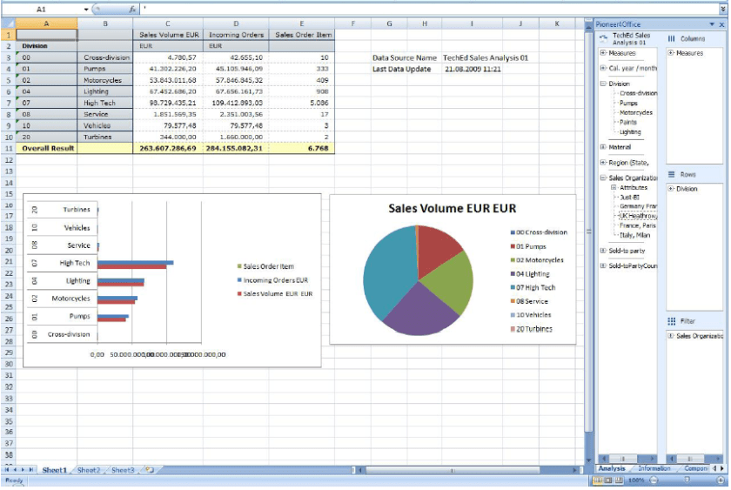Viewport: 731px width, 490px height.
Task: Collapse the Sales Organization node
Action: coord(603,178)
